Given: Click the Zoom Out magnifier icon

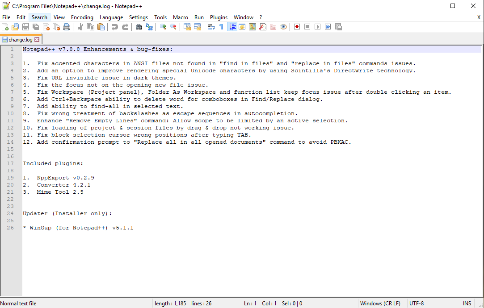Looking at the screenshot, I should pos(173,27).
